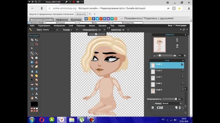
Task: Select the Red Eye reduction tool
Action: point(32,84)
